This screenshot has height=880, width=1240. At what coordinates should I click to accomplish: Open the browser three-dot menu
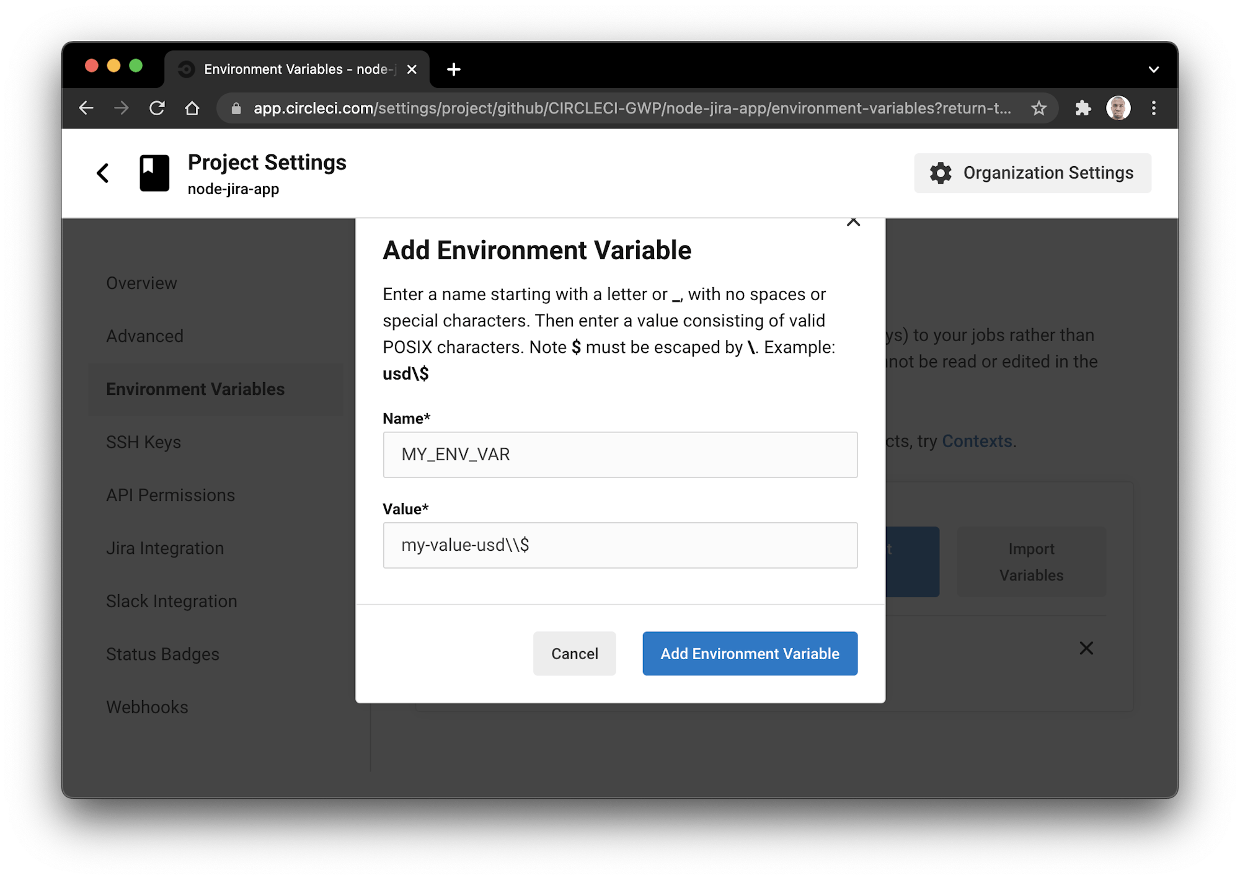click(x=1154, y=107)
